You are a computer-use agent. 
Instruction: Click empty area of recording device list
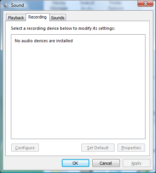pyautogui.click(x=78, y=88)
